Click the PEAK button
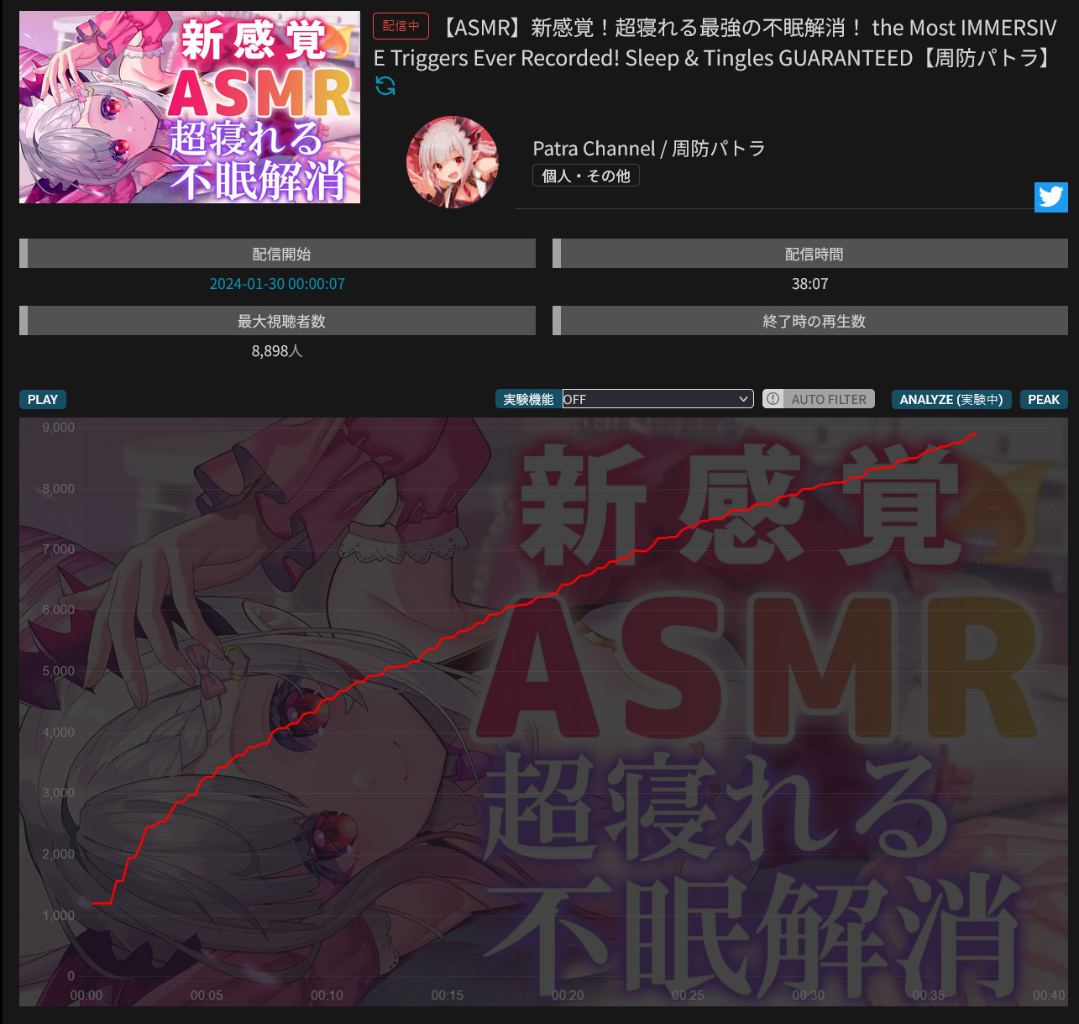Viewport: 1079px width, 1024px height. tap(1044, 399)
